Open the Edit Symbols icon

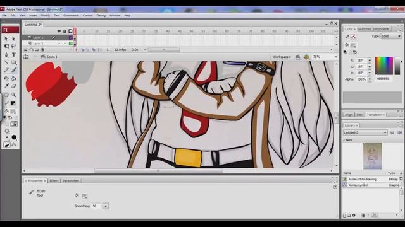point(306,57)
